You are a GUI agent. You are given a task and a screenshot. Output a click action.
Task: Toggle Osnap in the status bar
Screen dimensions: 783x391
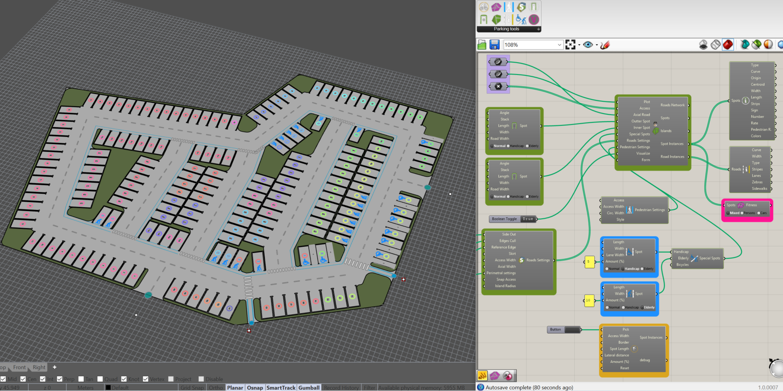click(255, 387)
